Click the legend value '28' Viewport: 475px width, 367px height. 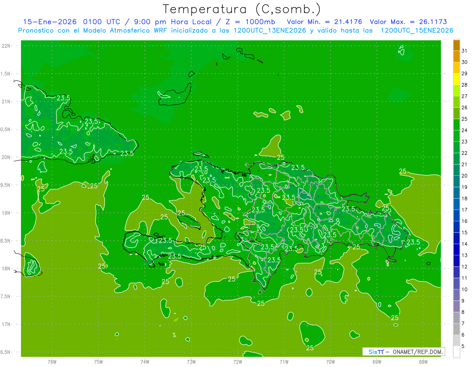click(x=465, y=85)
